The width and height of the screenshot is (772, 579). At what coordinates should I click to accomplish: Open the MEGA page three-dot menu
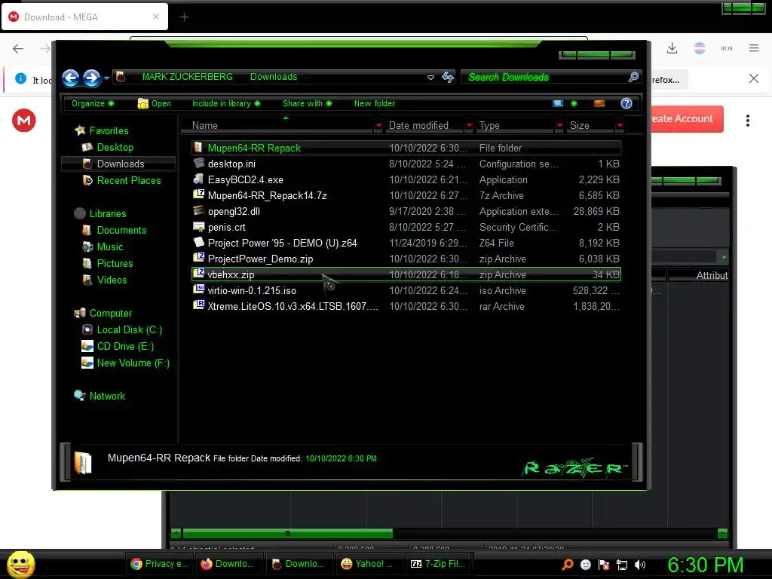747,121
